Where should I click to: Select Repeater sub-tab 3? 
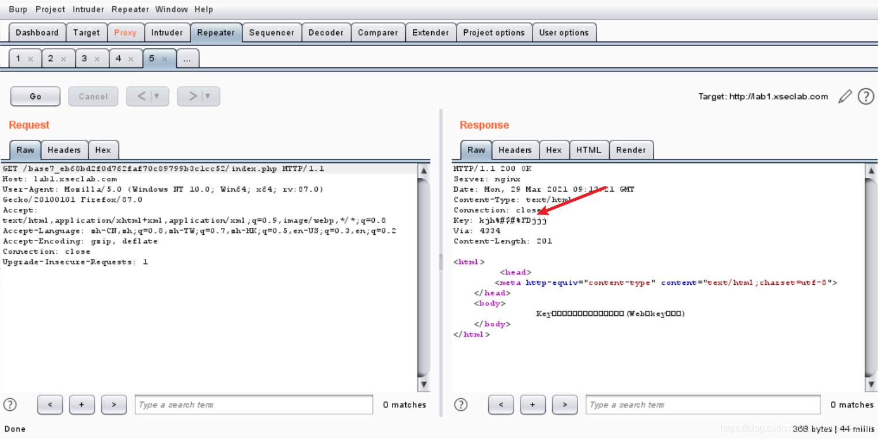(x=84, y=59)
